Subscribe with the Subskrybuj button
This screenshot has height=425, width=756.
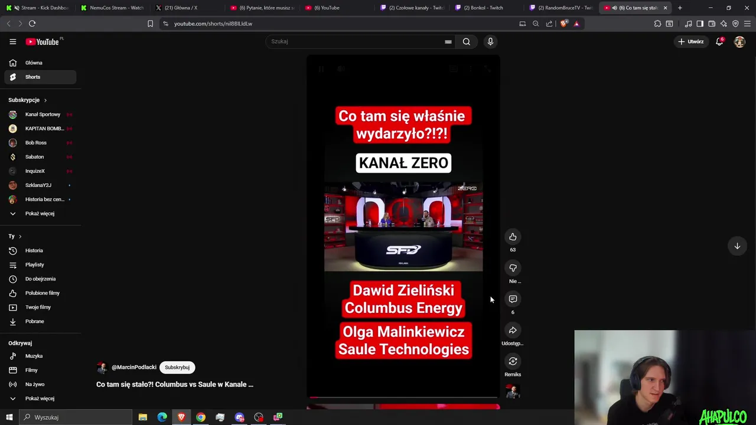coord(177,367)
